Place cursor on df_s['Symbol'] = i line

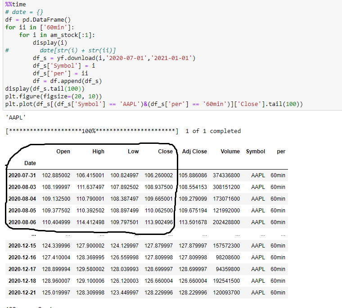point(64,66)
